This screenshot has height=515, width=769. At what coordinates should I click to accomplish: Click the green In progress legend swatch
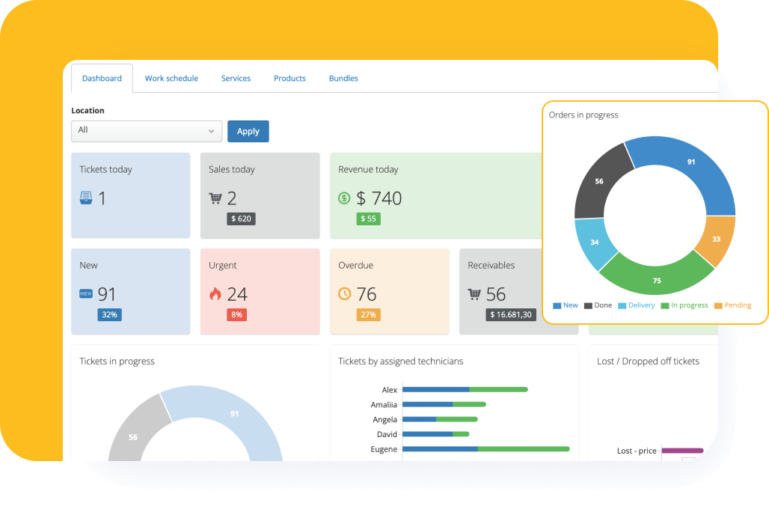tap(665, 305)
